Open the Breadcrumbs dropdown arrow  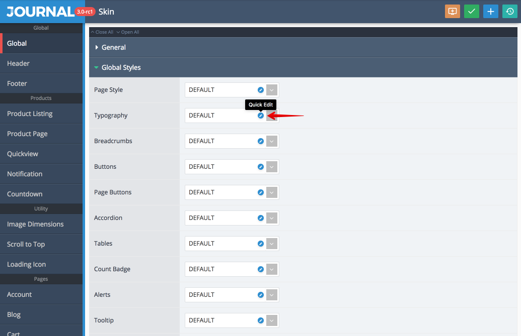(x=272, y=141)
